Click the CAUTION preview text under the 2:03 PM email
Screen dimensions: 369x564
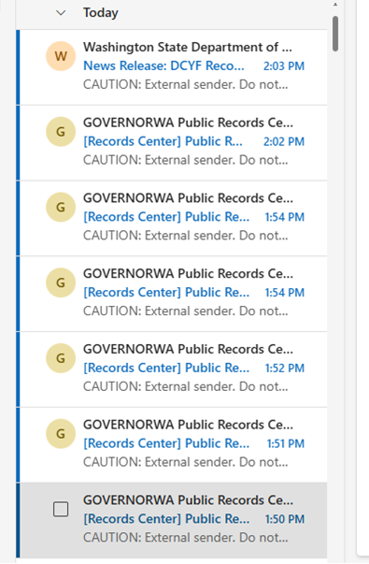click(x=185, y=85)
